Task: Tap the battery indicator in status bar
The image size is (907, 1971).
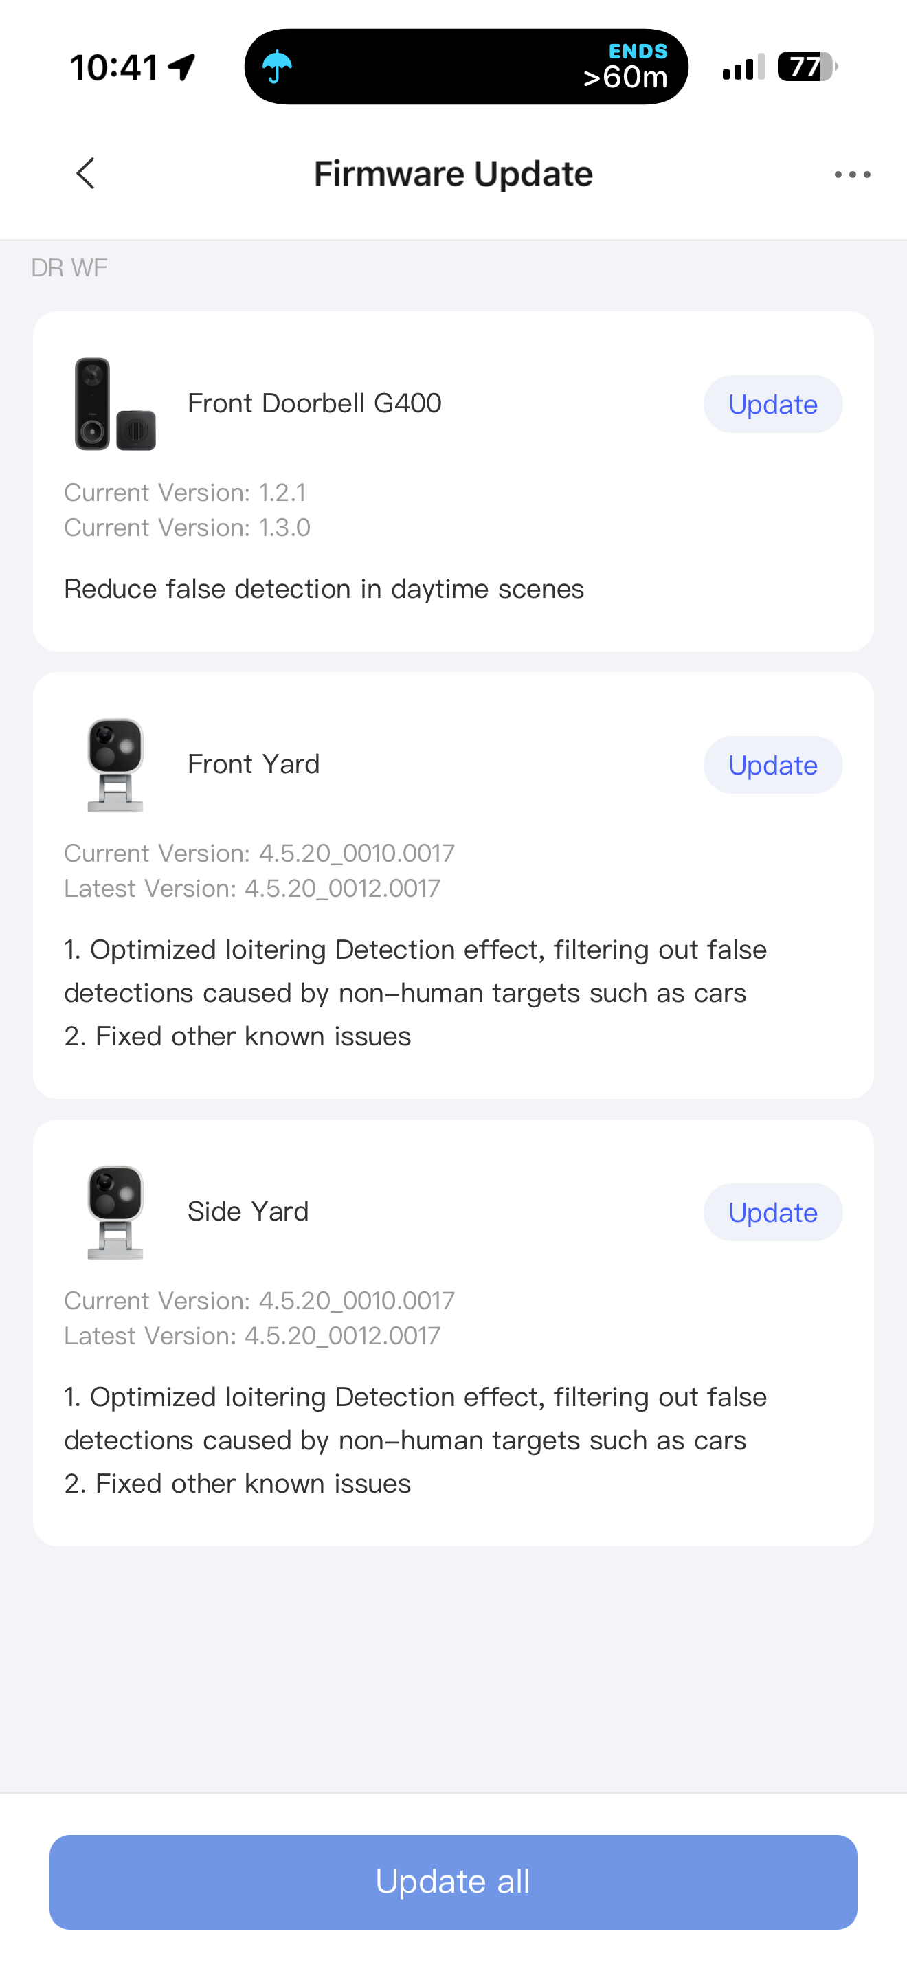Action: click(806, 67)
